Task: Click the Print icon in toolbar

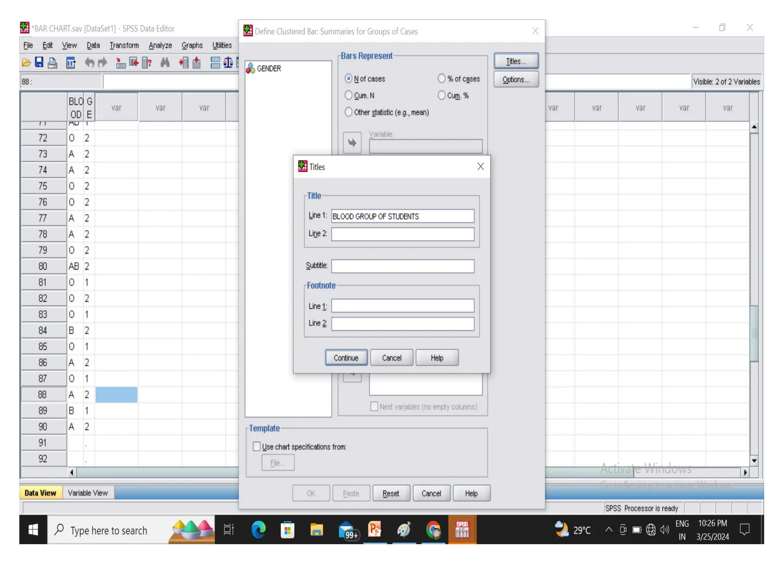Action: (53, 63)
